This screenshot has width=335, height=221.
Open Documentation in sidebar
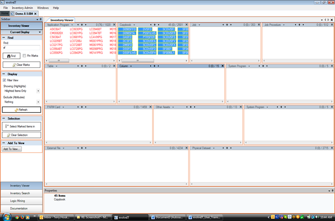(21, 208)
